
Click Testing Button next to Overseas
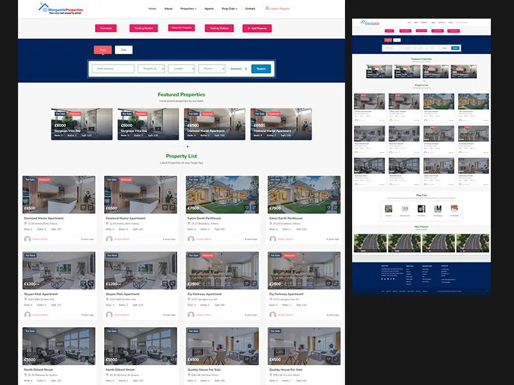click(x=143, y=28)
